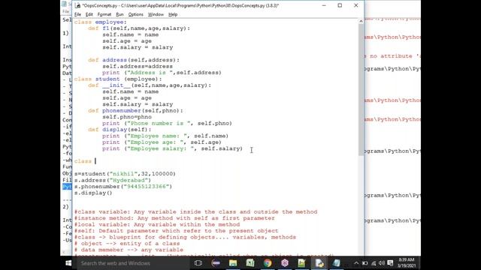Click the 'self.address=address' line

point(138,67)
